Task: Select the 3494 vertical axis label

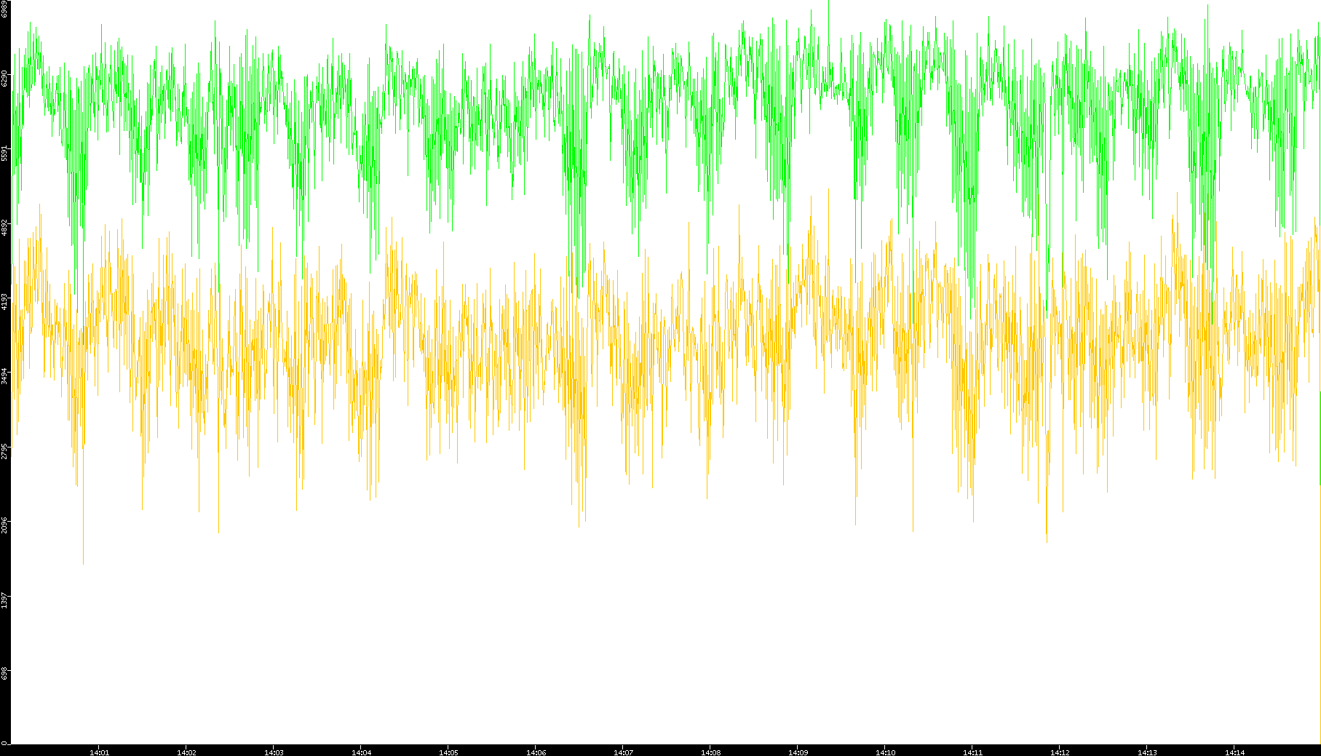Action: click(x=5, y=375)
